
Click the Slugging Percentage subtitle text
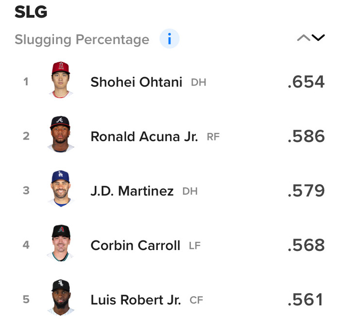coord(82,39)
